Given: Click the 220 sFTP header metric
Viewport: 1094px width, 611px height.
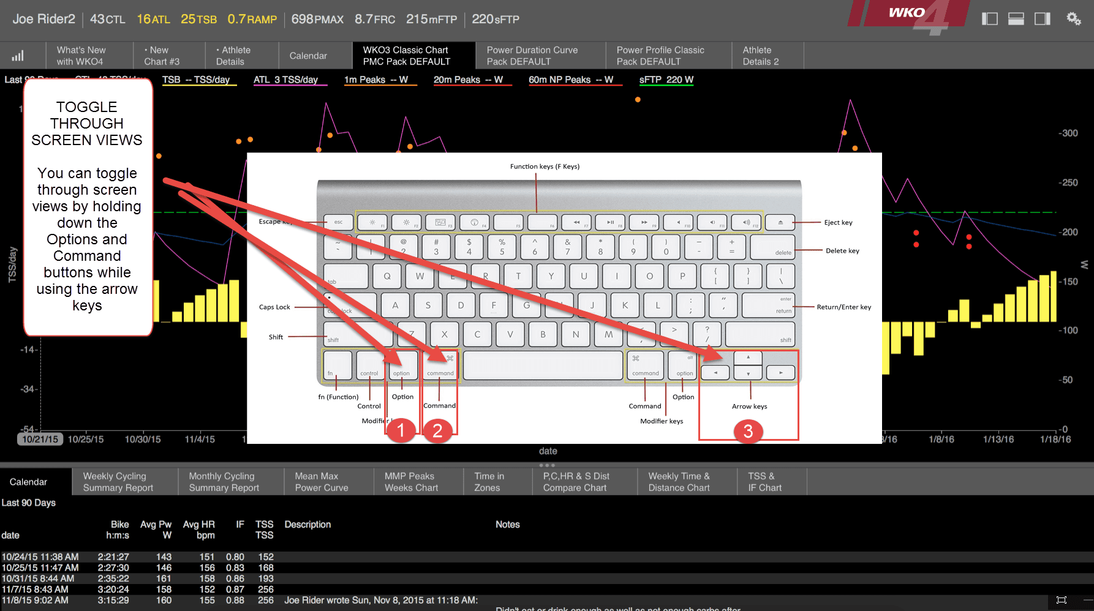Looking at the screenshot, I should 496,19.
